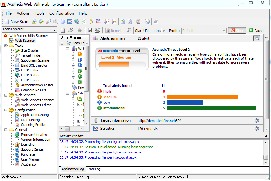
Task: Click the AcuSensor item under General
Action: [29, 164]
